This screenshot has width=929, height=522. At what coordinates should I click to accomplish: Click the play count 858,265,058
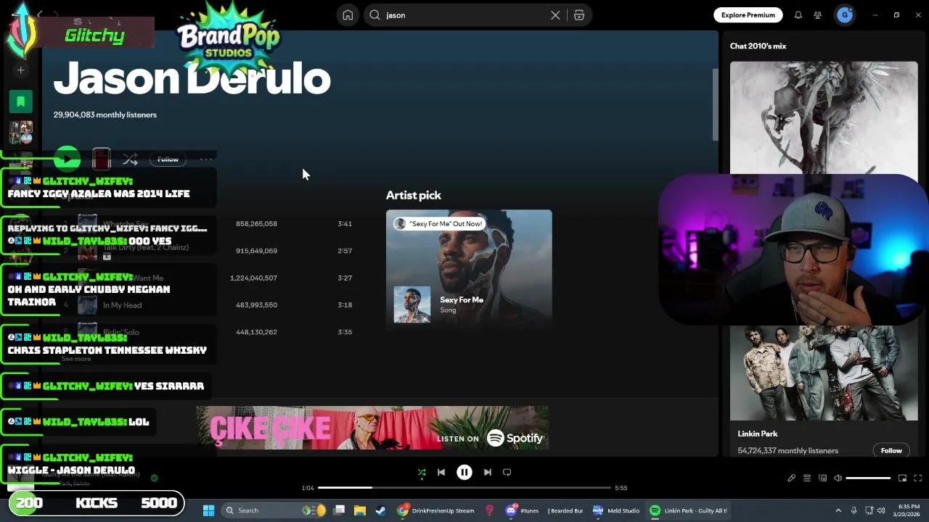pyautogui.click(x=256, y=224)
